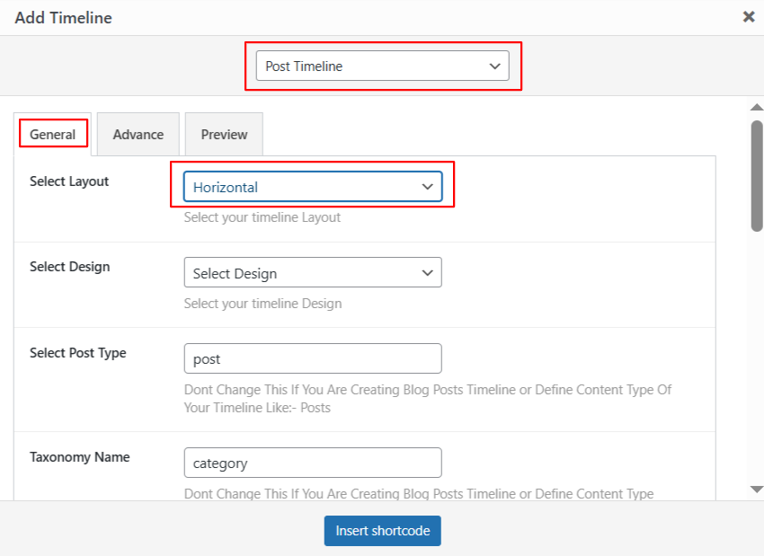This screenshot has height=556, width=764.
Task: Expand the Select Design dropdown
Action: tap(312, 273)
